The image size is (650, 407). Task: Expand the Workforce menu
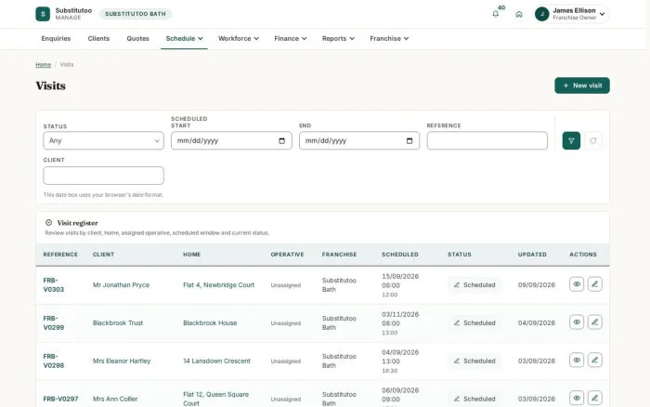click(239, 39)
